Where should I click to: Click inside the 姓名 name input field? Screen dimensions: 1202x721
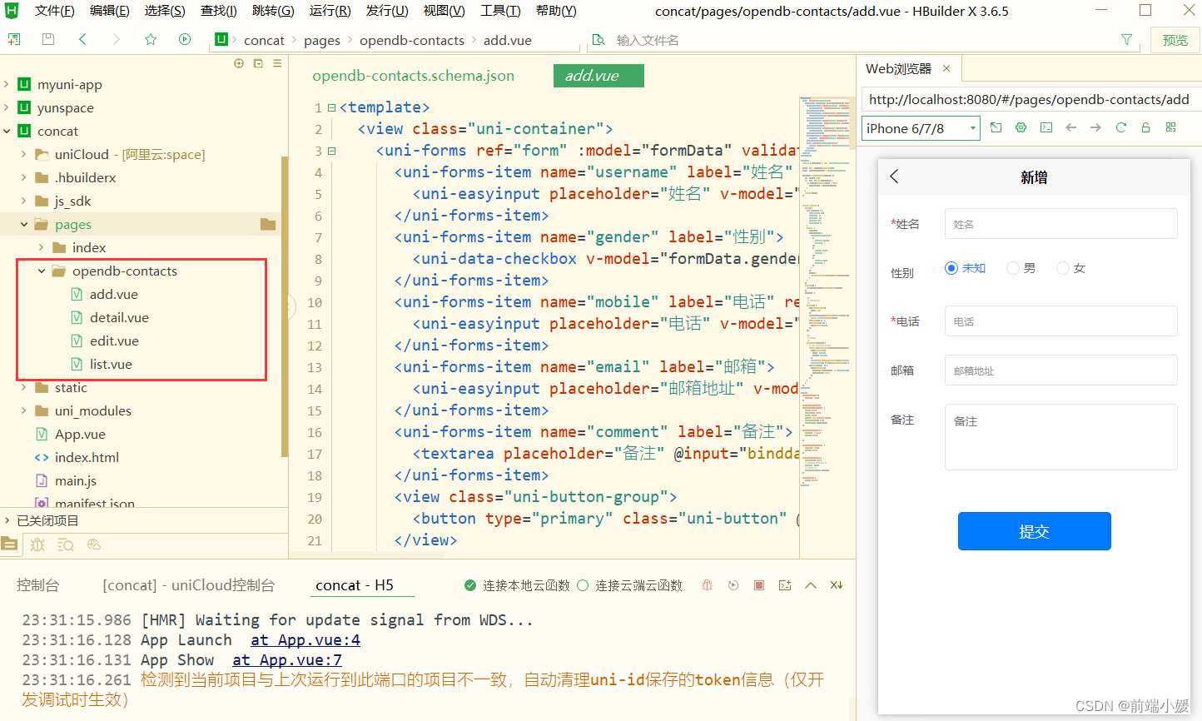click(1060, 223)
